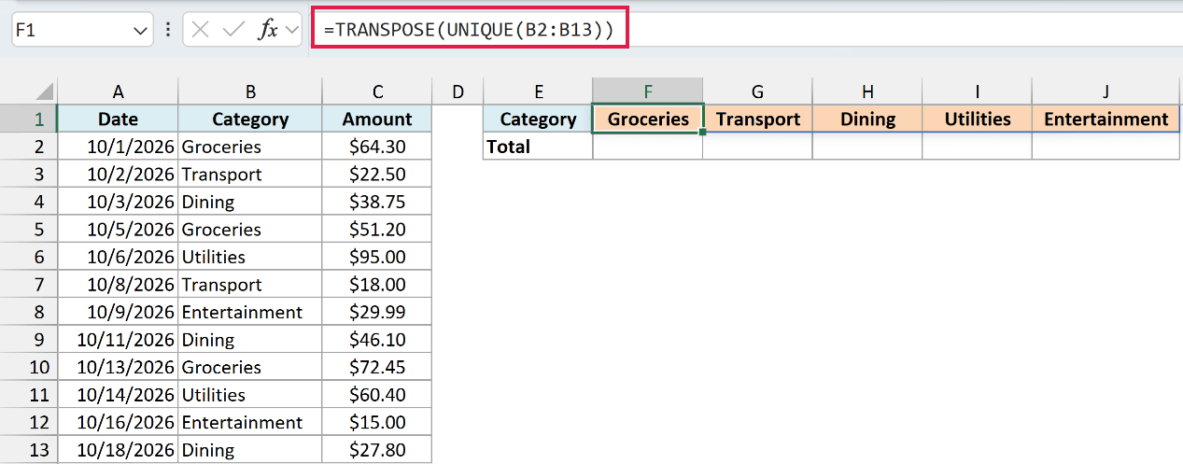Image resolution: width=1183 pixels, height=464 pixels.
Task: Click the Amount header cell
Action: pos(377,120)
